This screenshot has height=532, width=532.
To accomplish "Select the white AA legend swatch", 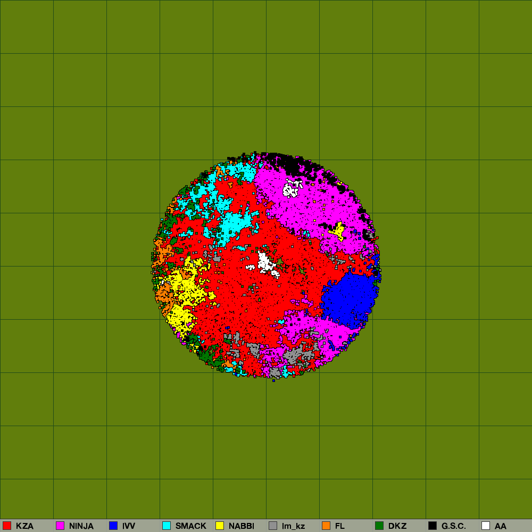I will [x=486, y=526].
